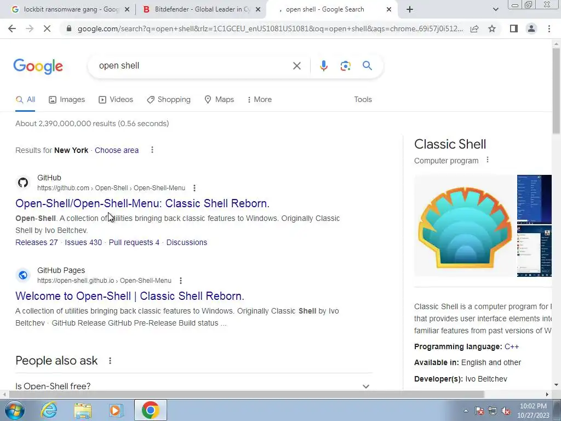Open 'Open-Shell/Open-Shell-Menu: Classic Shell Reborn' result

[142, 203]
